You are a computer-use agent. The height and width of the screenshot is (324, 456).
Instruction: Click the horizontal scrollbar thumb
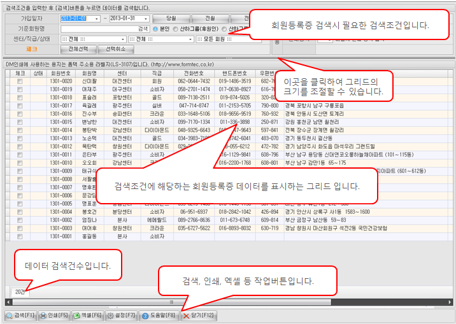click(x=171, y=302)
